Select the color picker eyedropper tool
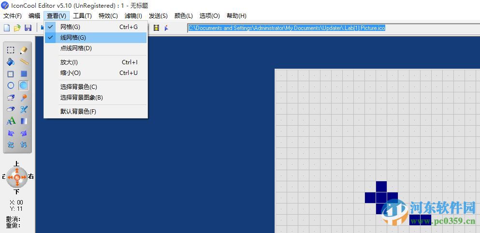Image resolution: width=480 pixels, height=233 pixels. (x=24, y=97)
